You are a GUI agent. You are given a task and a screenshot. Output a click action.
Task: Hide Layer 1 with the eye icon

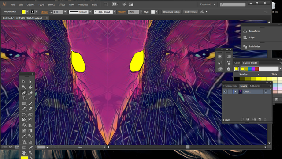click(225, 91)
